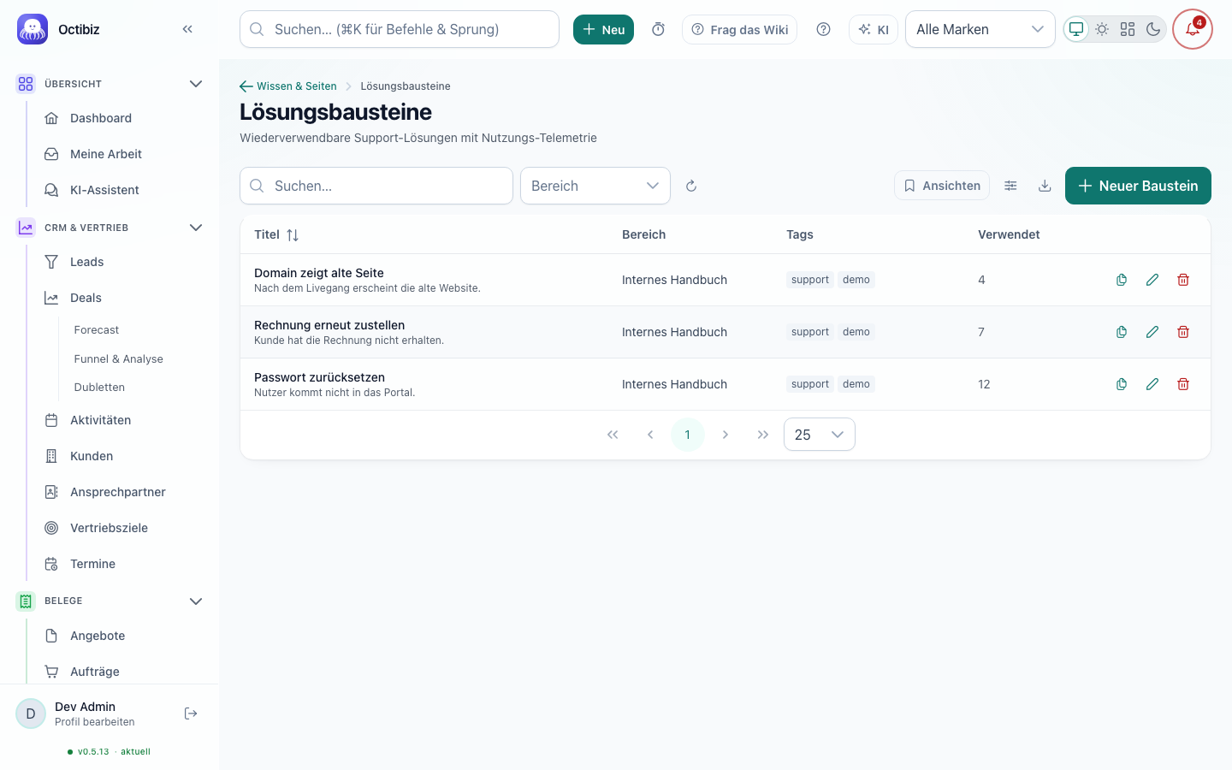Focus the table Suchen... filter field
Image resolution: width=1232 pixels, height=770 pixels.
coord(376,186)
